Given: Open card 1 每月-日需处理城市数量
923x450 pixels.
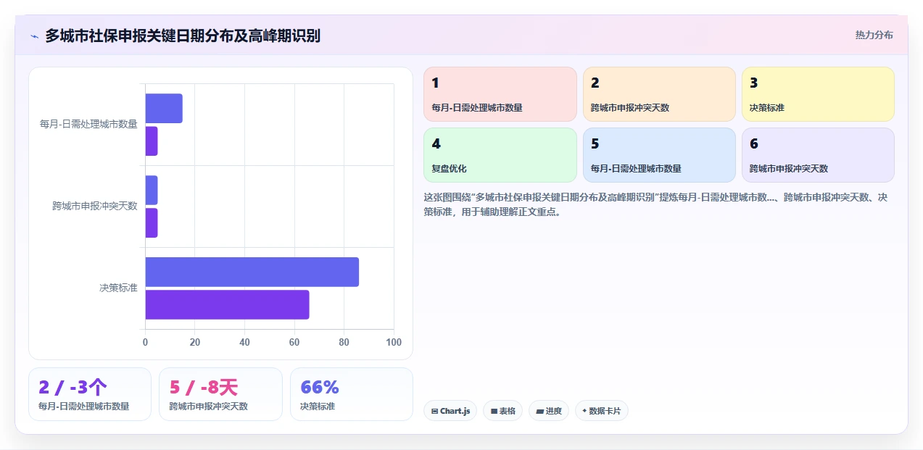Looking at the screenshot, I should pos(500,94).
